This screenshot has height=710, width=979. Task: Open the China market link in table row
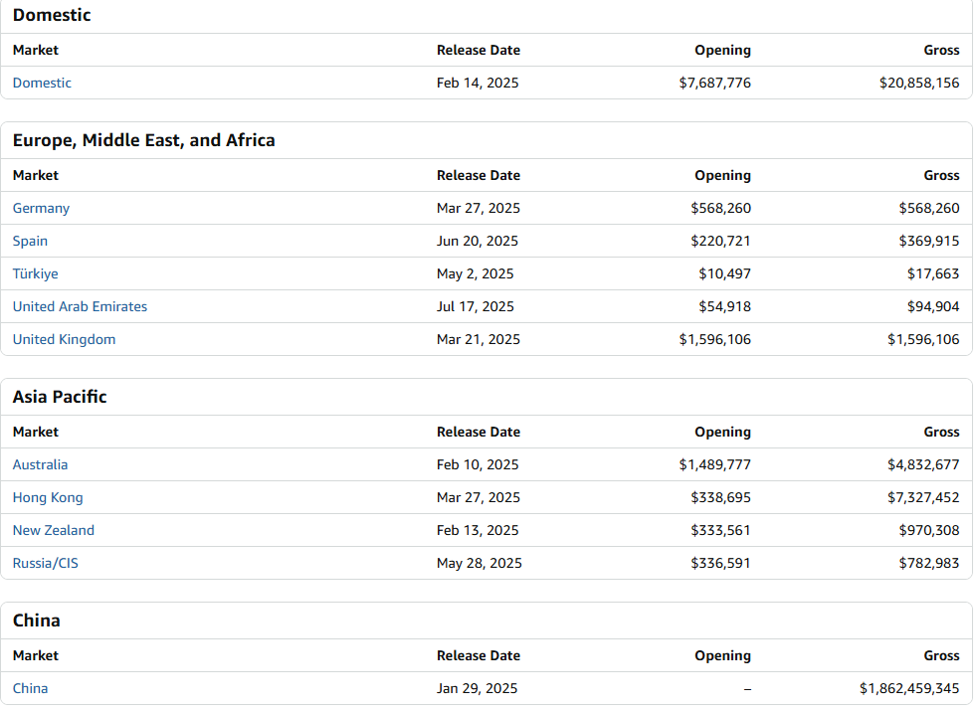(30, 688)
